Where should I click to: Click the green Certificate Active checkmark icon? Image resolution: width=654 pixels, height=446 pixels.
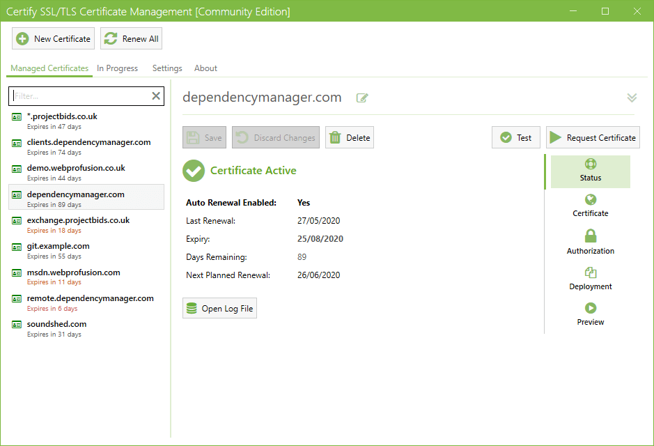194,171
